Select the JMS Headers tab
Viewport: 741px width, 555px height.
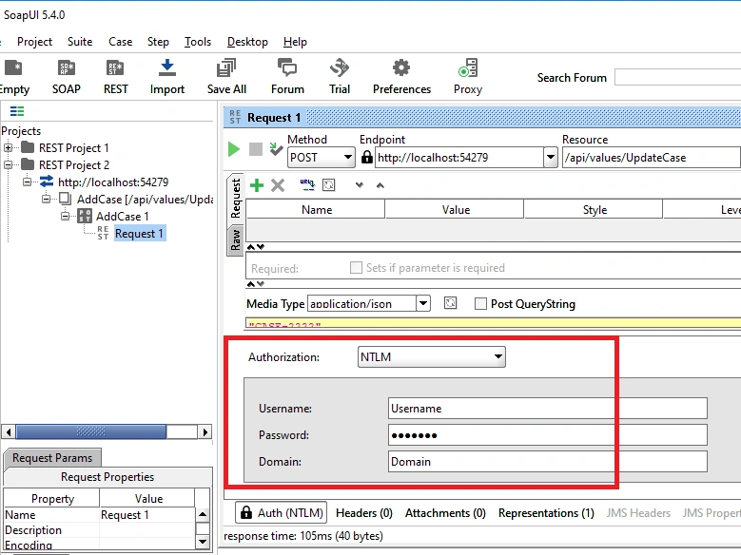coord(638,512)
